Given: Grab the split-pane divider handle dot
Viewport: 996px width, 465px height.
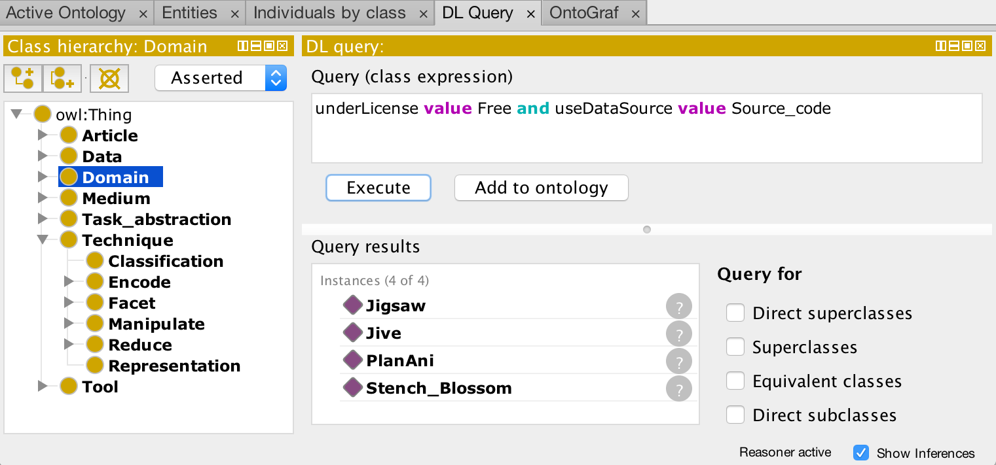Looking at the screenshot, I should pyautogui.click(x=647, y=230).
